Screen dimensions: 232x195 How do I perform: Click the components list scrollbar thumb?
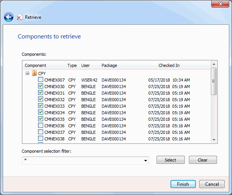pos(214,81)
